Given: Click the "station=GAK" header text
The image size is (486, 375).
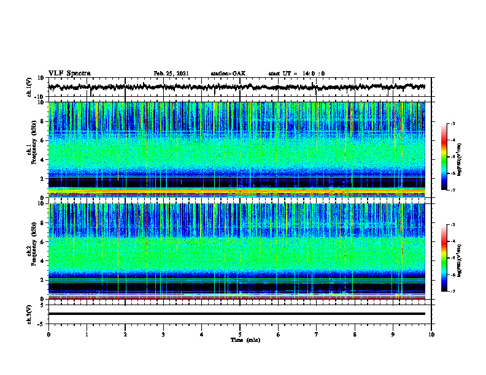Looking at the screenshot, I should pyautogui.click(x=228, y=74).
